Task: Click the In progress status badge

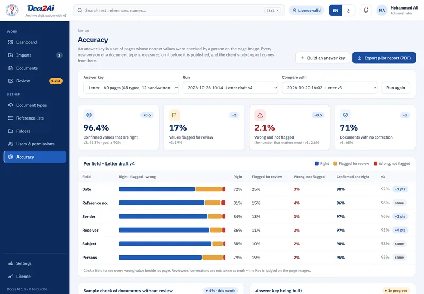Action: point(395,290)
